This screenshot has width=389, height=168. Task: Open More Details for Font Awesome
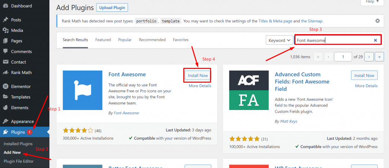pos(200,86)
